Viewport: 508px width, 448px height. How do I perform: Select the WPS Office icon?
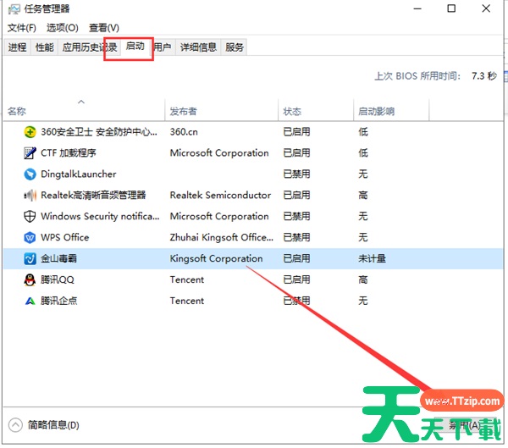pos(30,238)
